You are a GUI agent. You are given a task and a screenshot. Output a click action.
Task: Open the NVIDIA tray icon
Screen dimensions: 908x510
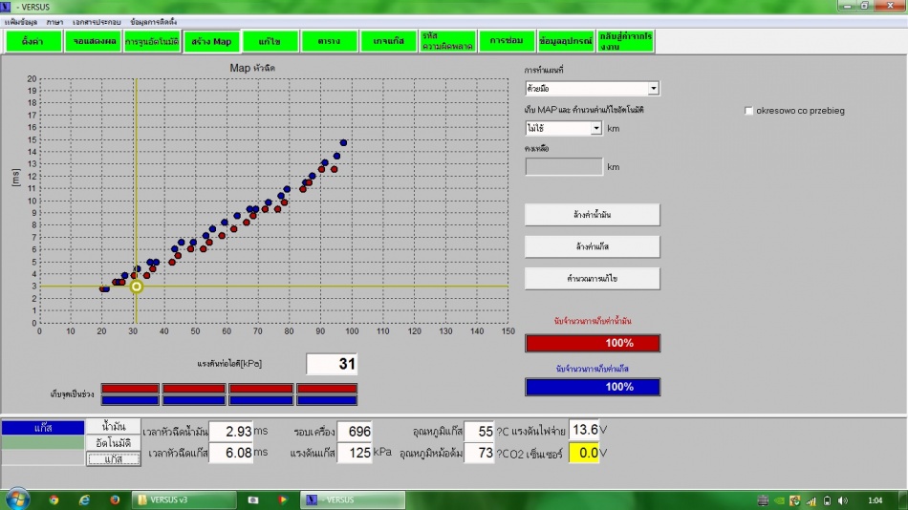point(779,500)
